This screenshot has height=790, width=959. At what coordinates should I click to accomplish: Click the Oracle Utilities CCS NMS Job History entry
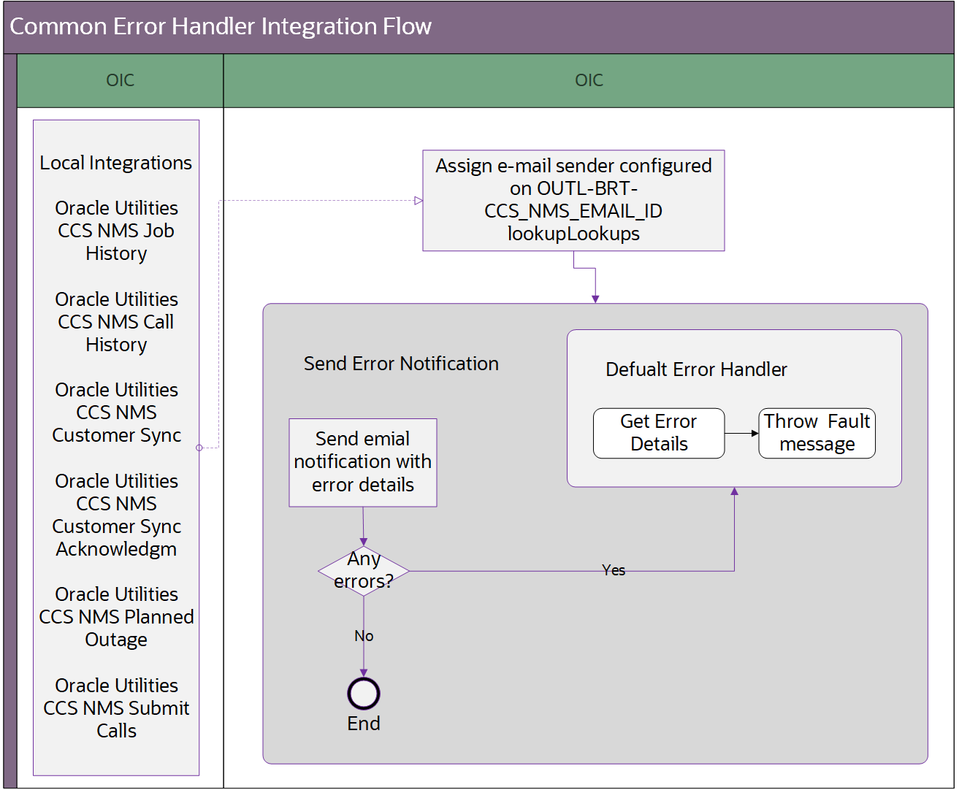(116, 231)
